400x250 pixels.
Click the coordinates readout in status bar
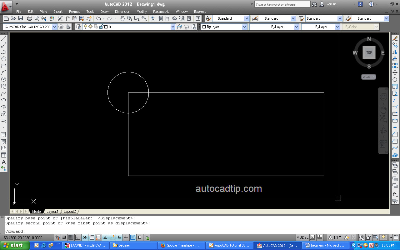coord(22,237)
